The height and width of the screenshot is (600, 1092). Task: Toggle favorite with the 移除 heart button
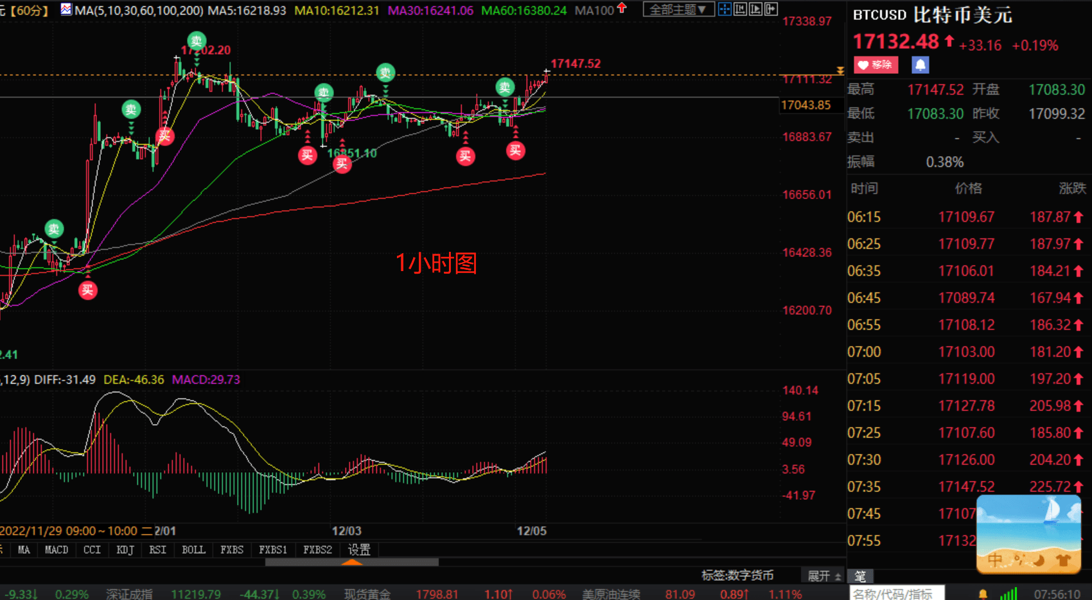click(875, 65)
